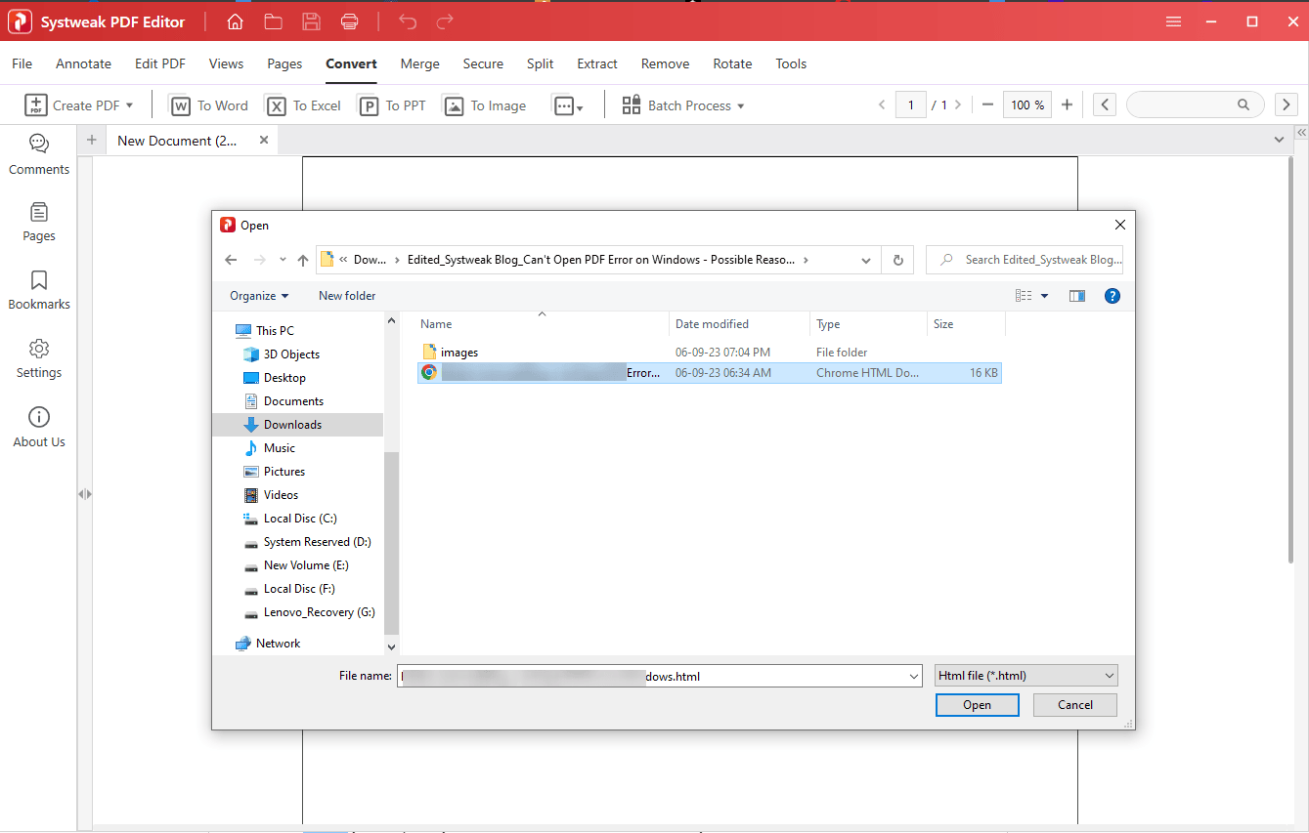
Task: Open About Us from sidebar
Action: coord(39,428)
